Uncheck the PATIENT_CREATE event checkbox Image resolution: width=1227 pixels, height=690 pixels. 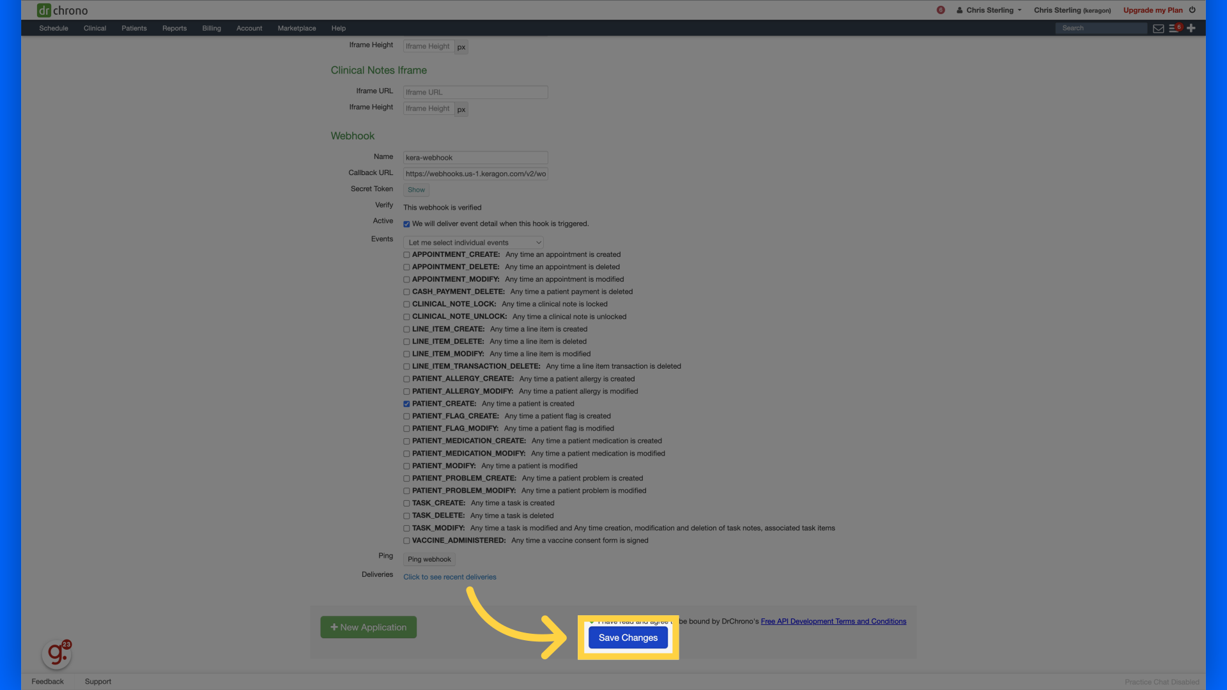[406, 404]
